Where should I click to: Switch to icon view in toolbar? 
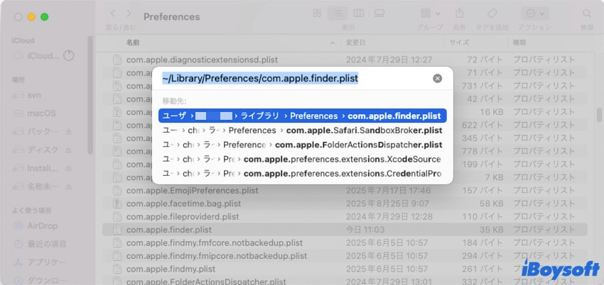coord(316,13)
